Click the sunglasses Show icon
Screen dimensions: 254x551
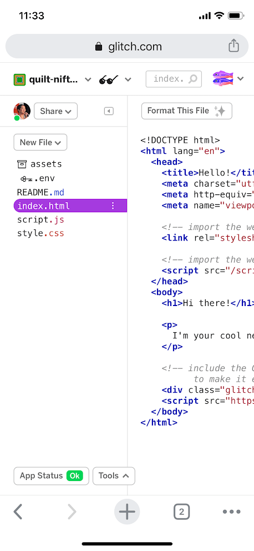click(109, 80)
